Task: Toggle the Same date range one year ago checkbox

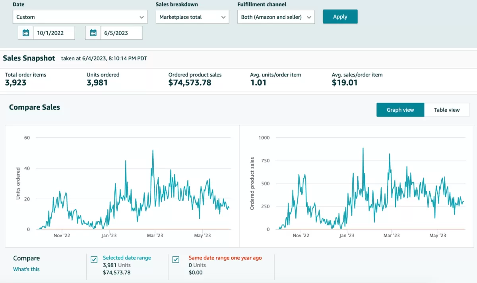Action: click(176, 260)
